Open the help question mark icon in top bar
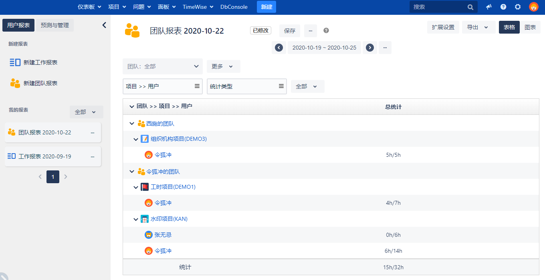Screen dimensions: 545x280 tap(503, 7)
